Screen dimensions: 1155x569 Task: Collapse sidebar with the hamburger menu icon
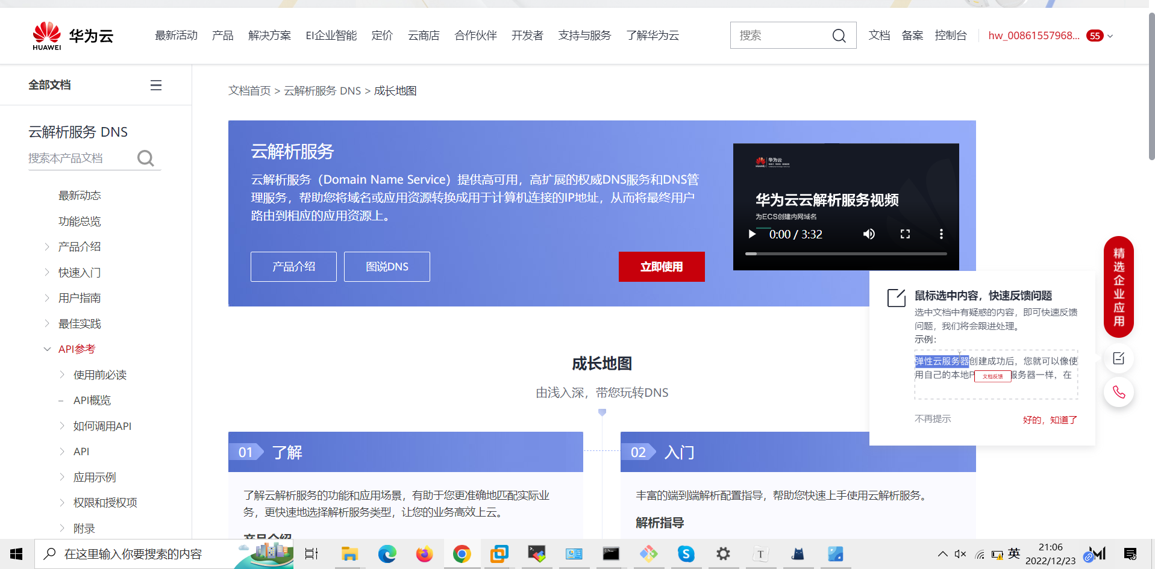pos(156,85)
